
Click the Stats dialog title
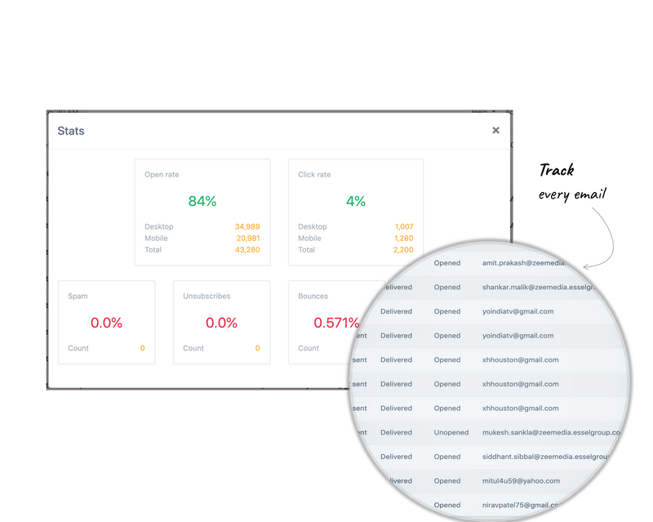point(71,131)
